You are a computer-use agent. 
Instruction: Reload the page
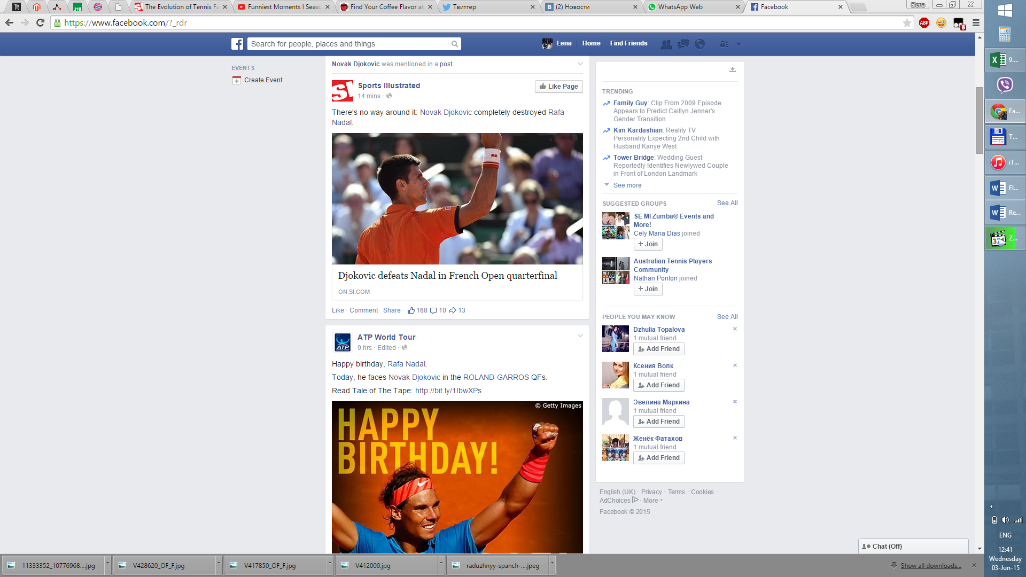(40, 22)
